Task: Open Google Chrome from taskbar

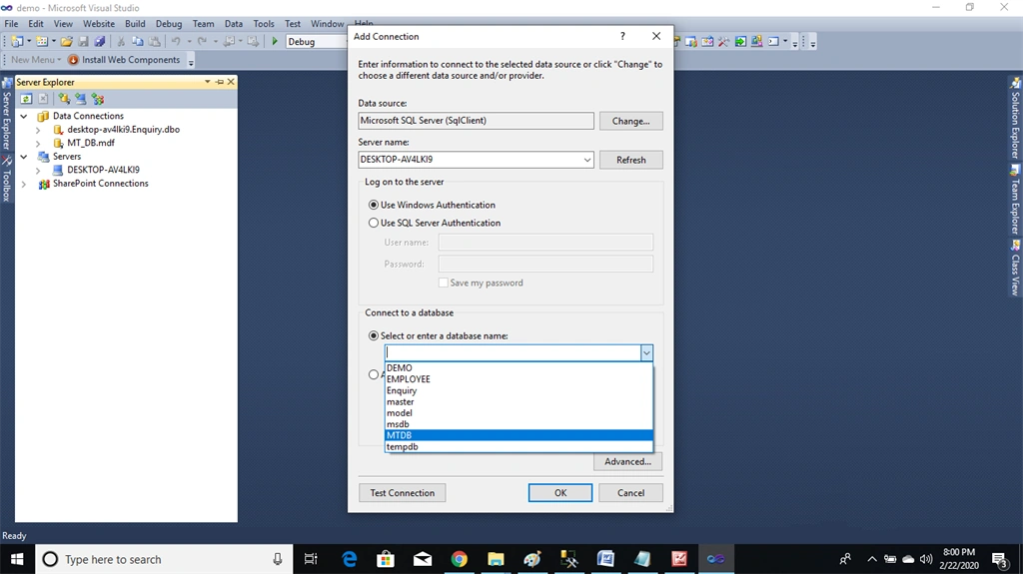Action: [460, 559]
